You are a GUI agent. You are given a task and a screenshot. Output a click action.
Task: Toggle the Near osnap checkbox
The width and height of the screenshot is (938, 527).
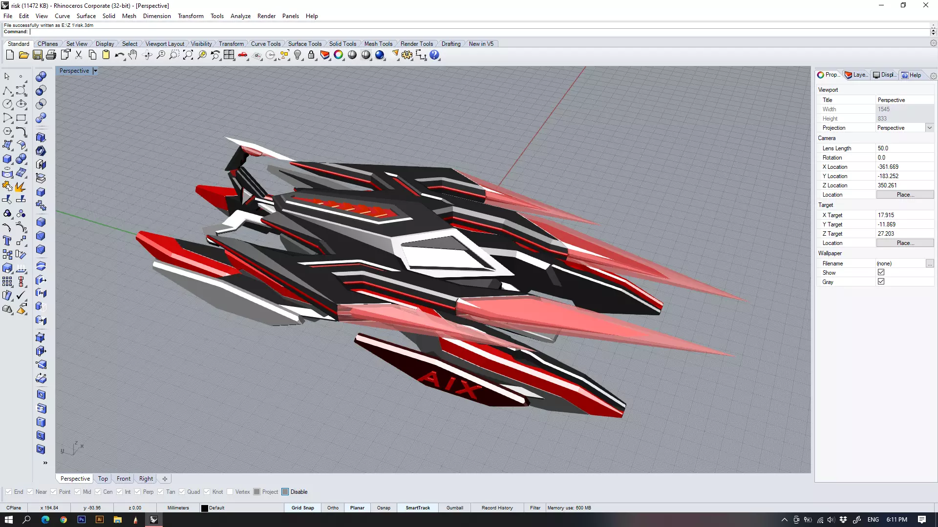[x=30, y=492]
